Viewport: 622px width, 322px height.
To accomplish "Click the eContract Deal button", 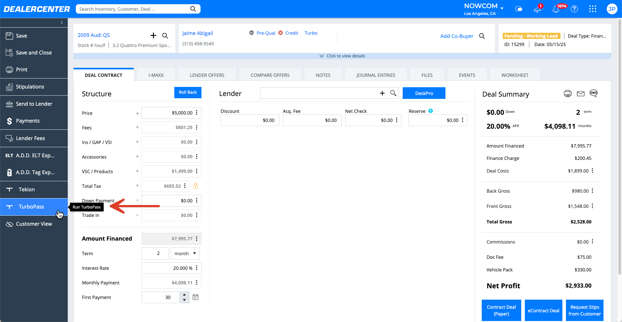I will (544, 310).
